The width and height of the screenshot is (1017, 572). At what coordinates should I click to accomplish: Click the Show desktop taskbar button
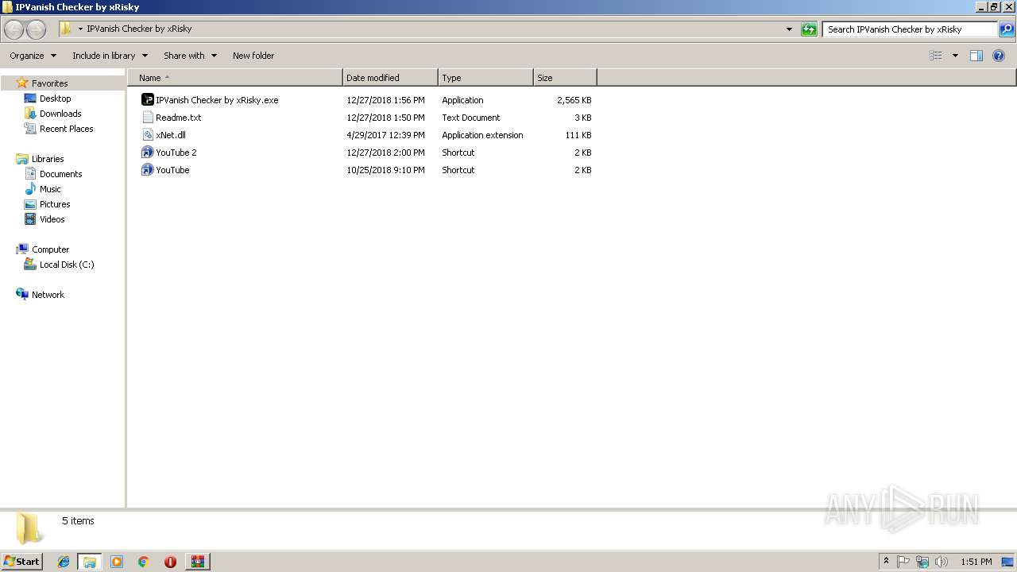point(1007,562)
